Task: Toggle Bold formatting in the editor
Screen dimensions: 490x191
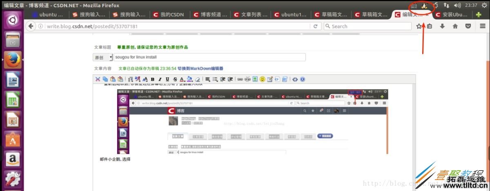Action: [x=153, y=79]
